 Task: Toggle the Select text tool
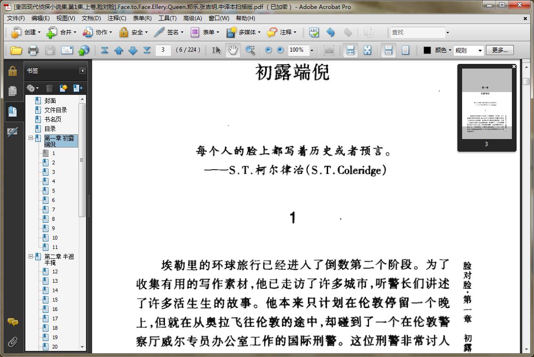[x=216, y=50]
